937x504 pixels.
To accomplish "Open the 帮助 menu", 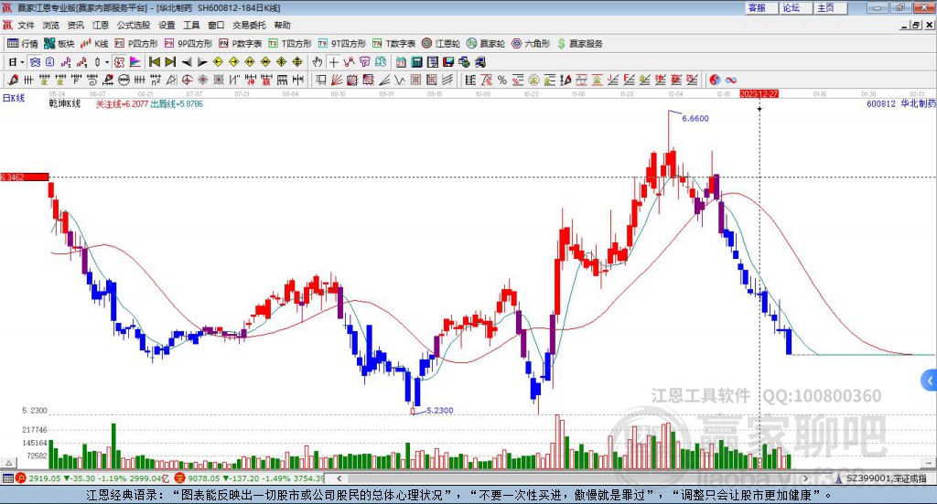I will (x=282, y=25).
